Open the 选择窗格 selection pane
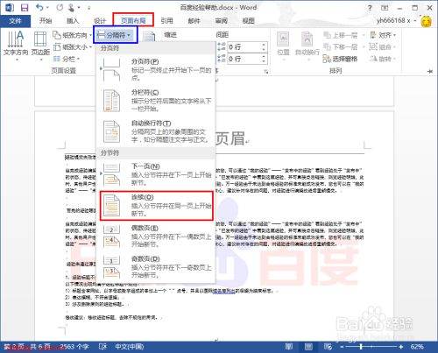Image resolution: width=438 pixels, height=353 pixels. click(341, 59)
